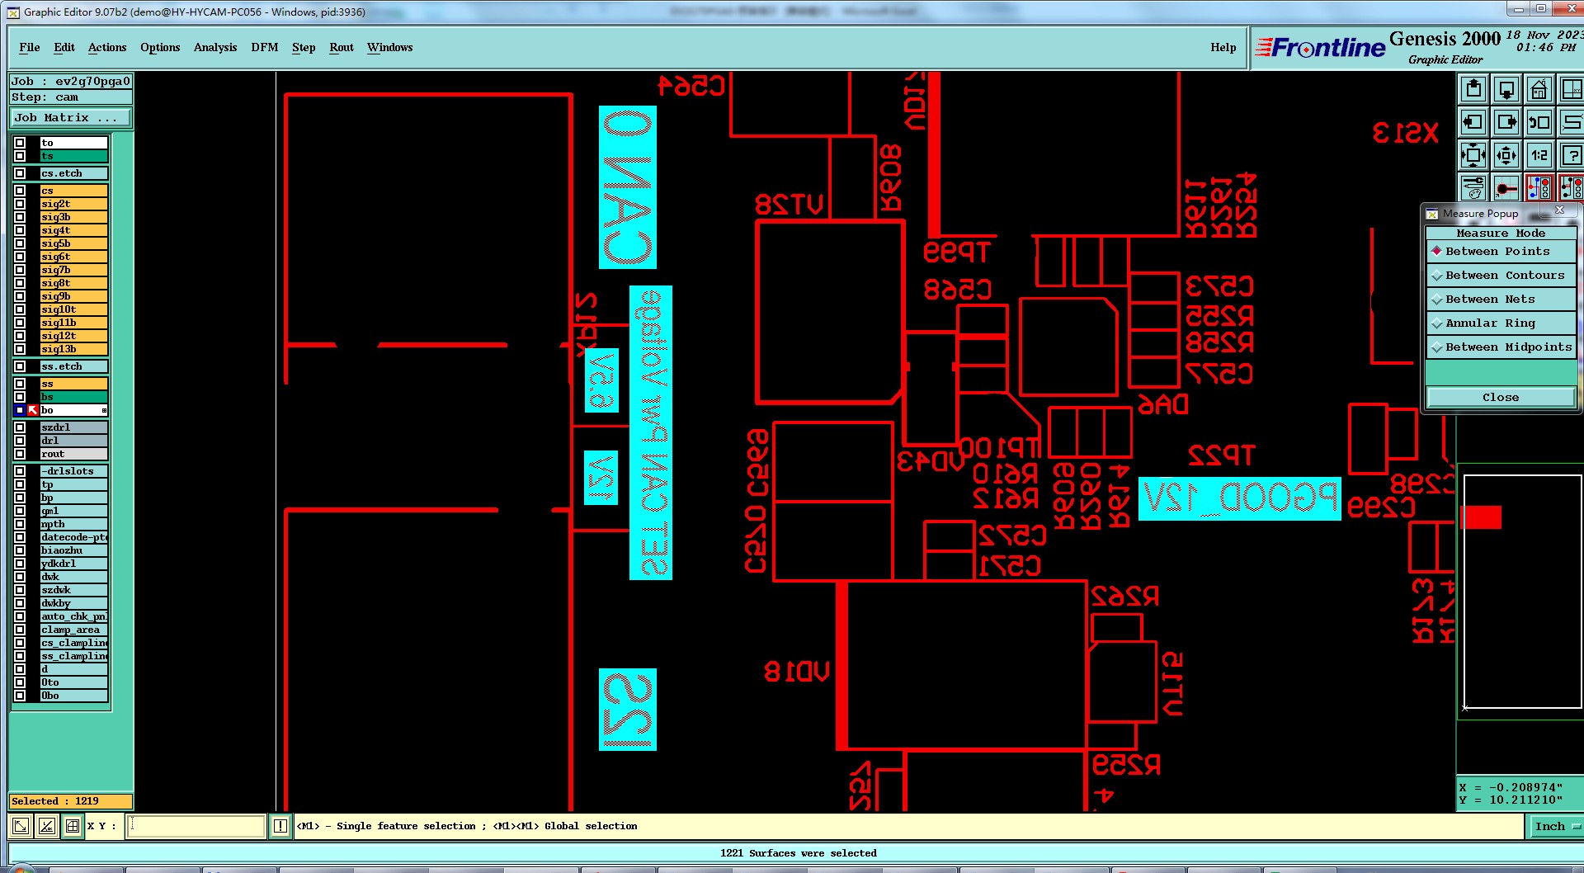Image resolution: width=1584 pixels, height=873 pixels.
Task: Click the XY coordinate input field
Action: (196, 825)
